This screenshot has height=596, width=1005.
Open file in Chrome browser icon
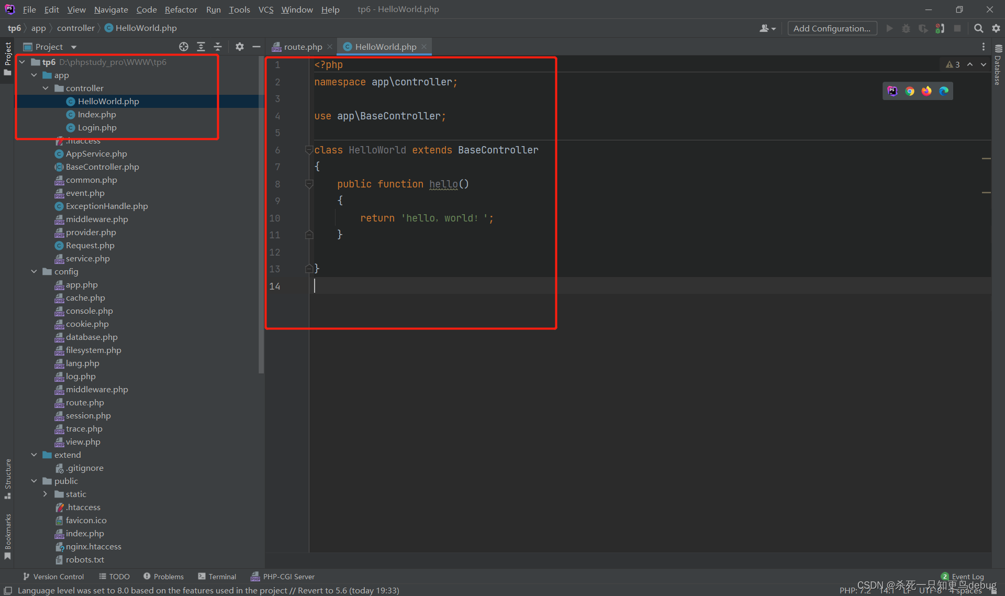click(x=910, y=91)
